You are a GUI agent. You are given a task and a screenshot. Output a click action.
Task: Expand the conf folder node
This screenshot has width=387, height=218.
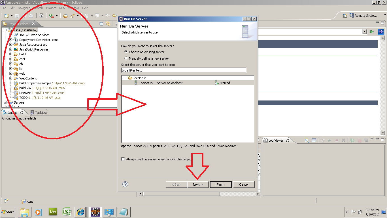(11, 59)
